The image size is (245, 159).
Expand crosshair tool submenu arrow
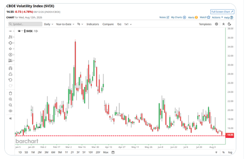coord(14,31)
